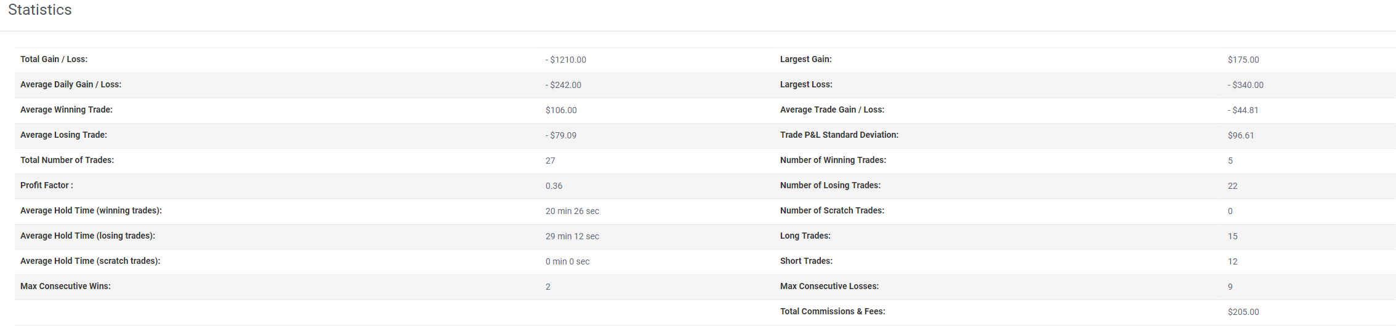Click the -$1210.00 total loss value
This screenshot has width=1396, height=326.
coord(565,60)
